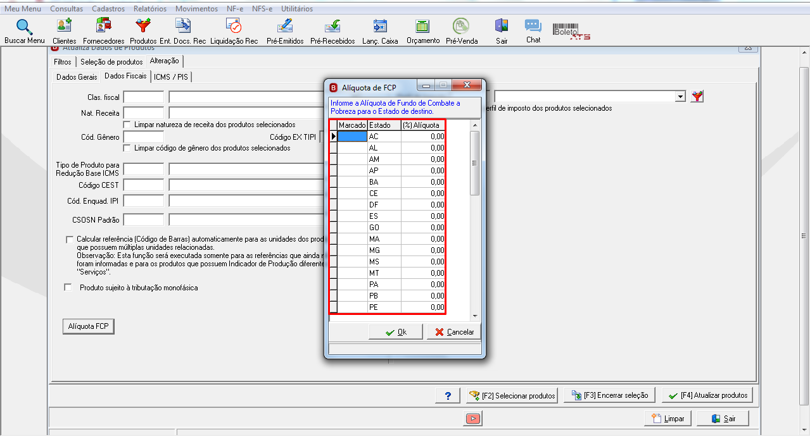Open the Relatórios menu
The image size is (810, 437).
point(150,9)
